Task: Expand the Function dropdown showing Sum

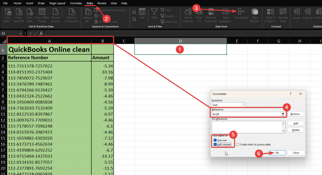Action: (243, 105)
